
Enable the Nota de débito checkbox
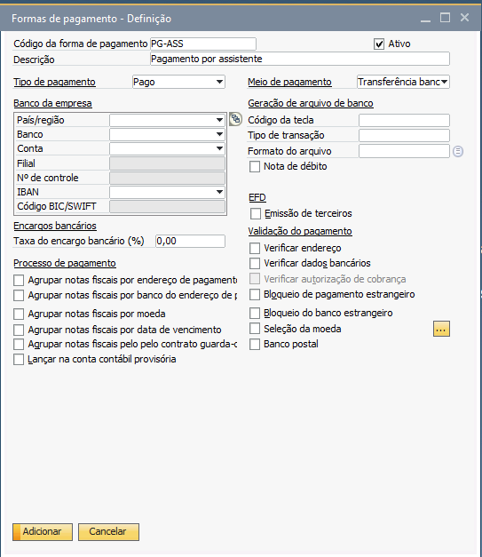(x=255, y=167)
